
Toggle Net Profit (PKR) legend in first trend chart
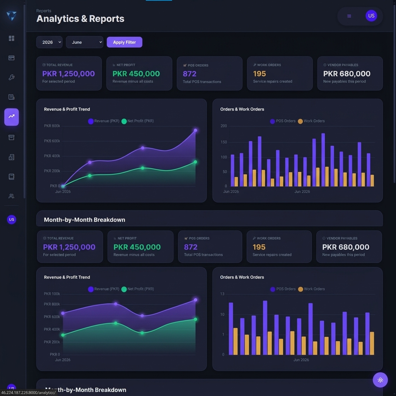pyautogui.click(x=138, y=121)
